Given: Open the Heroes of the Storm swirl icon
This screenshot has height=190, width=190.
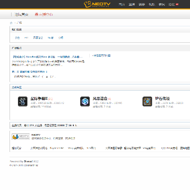Looking at the screenshot, I should pos(85,101).
